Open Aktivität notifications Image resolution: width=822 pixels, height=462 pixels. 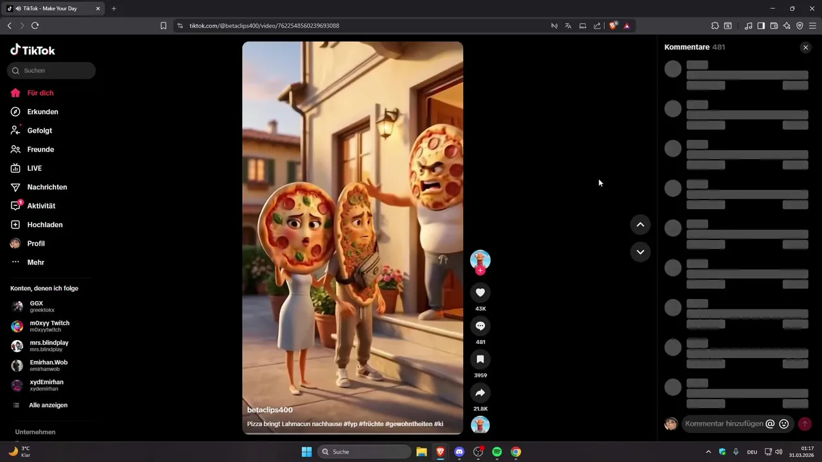(x=41, y=206)
